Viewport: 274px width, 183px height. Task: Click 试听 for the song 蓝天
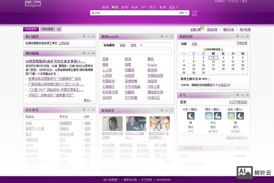click(87, 134)
